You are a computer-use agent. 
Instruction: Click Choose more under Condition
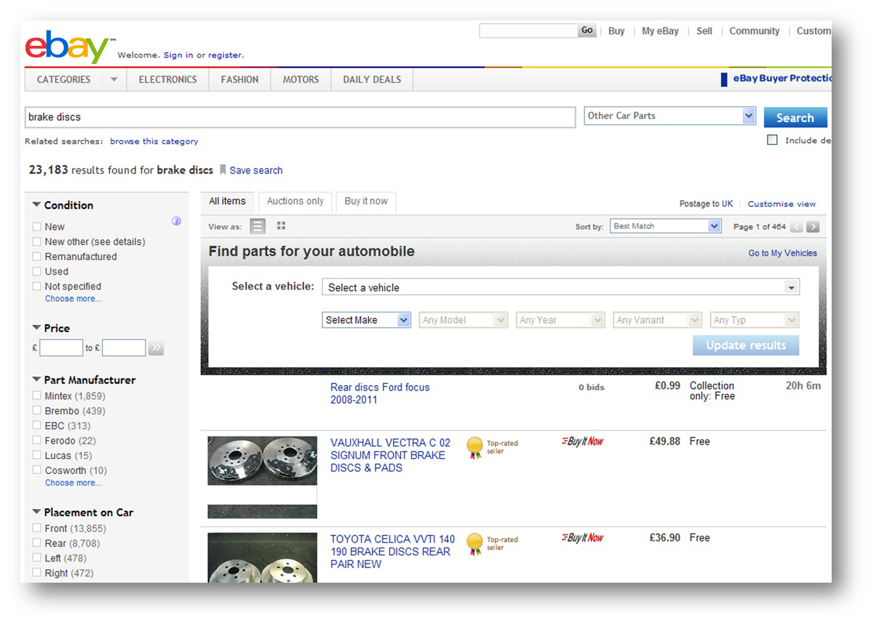73,299
